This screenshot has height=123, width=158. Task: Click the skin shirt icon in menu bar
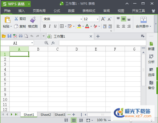tap(153, 11)
